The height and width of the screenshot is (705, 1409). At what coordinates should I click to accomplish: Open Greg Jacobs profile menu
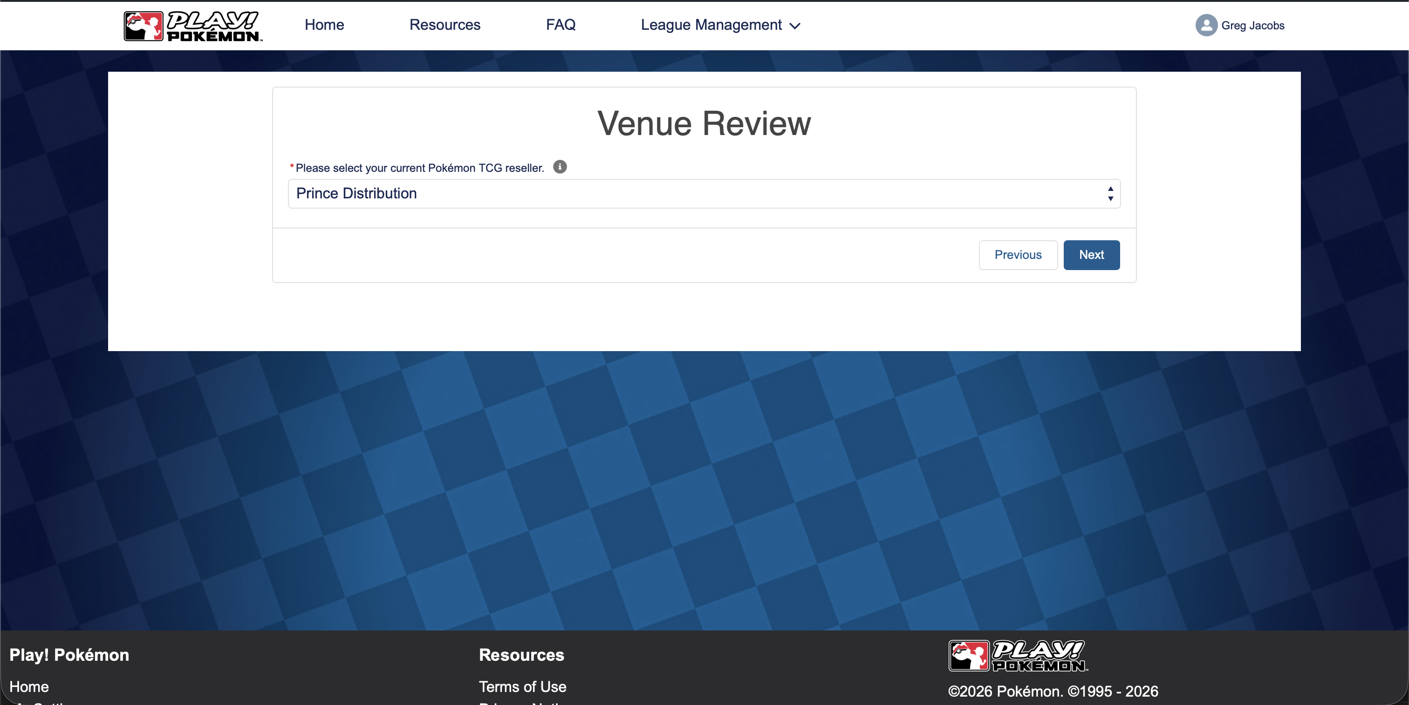(1252, 26)
